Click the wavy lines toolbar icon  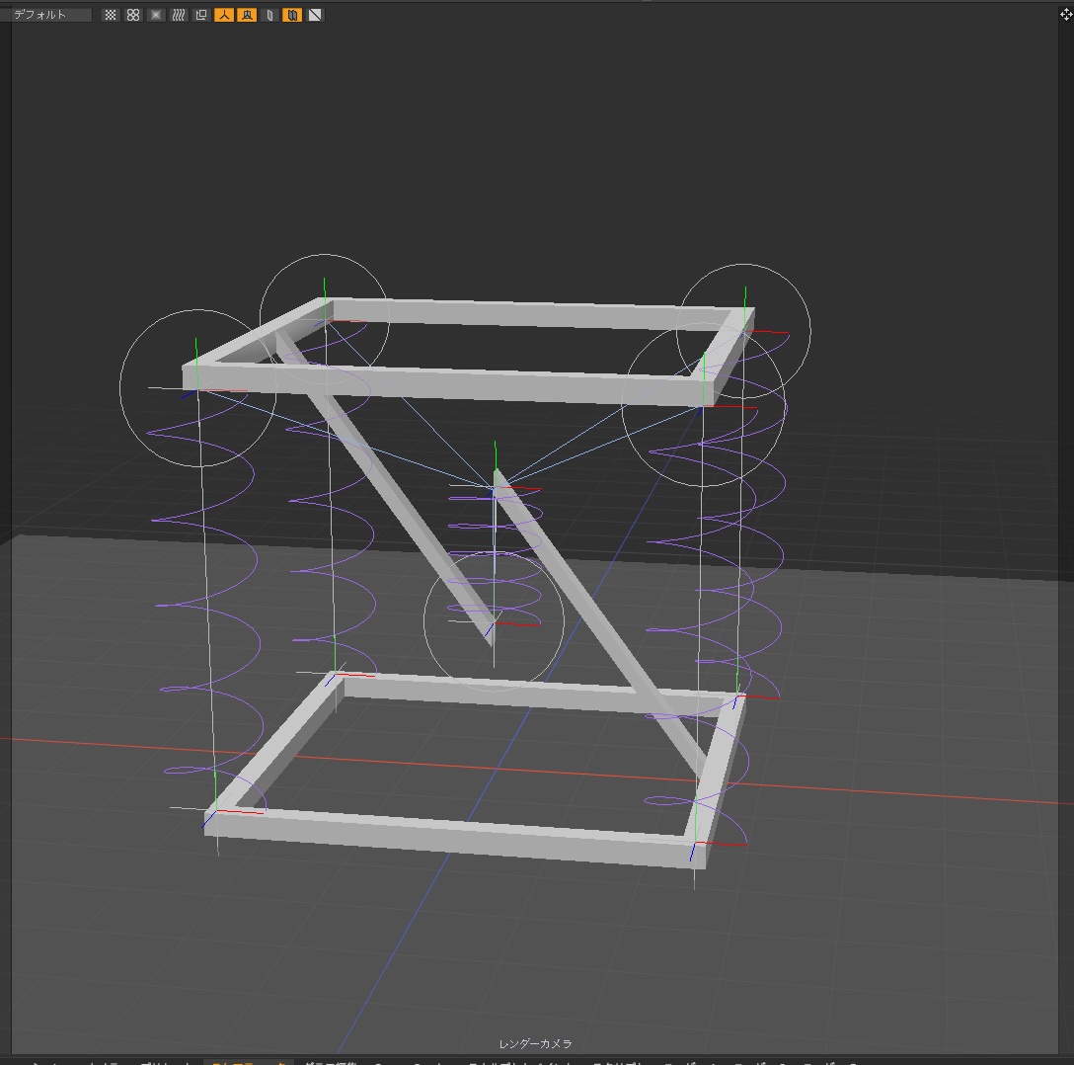[x=178, y=14]
